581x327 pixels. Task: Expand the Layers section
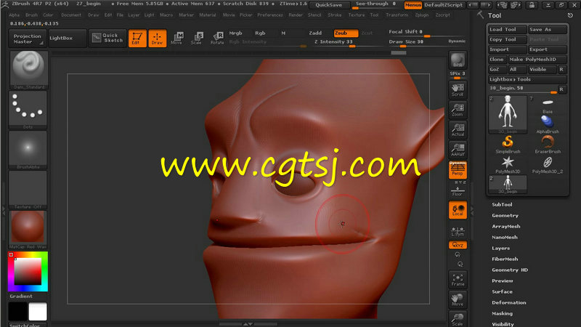[500, 248]
